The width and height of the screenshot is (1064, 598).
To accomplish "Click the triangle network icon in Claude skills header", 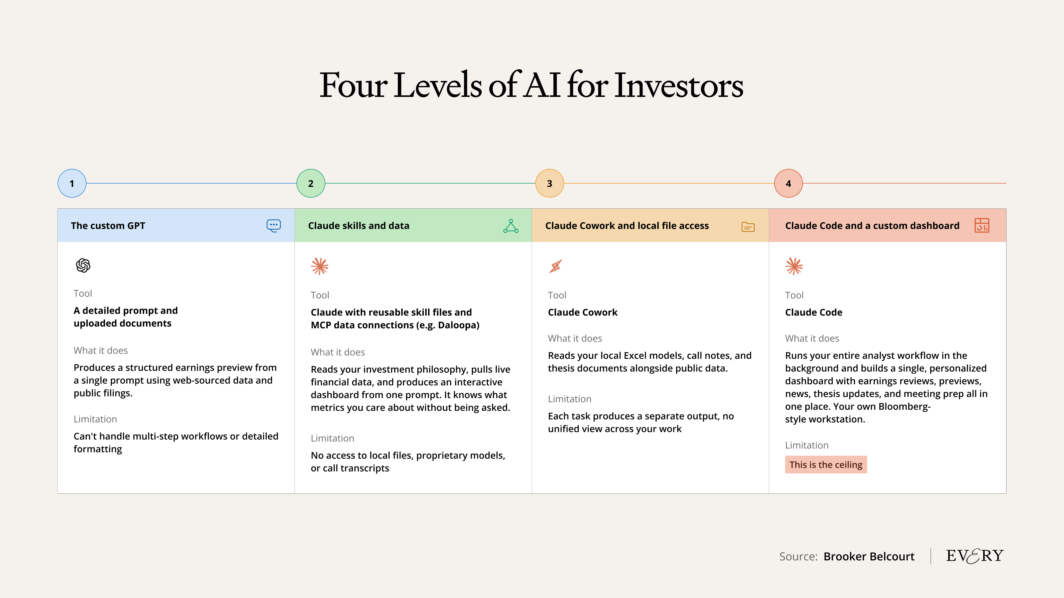I will [510, 226].
